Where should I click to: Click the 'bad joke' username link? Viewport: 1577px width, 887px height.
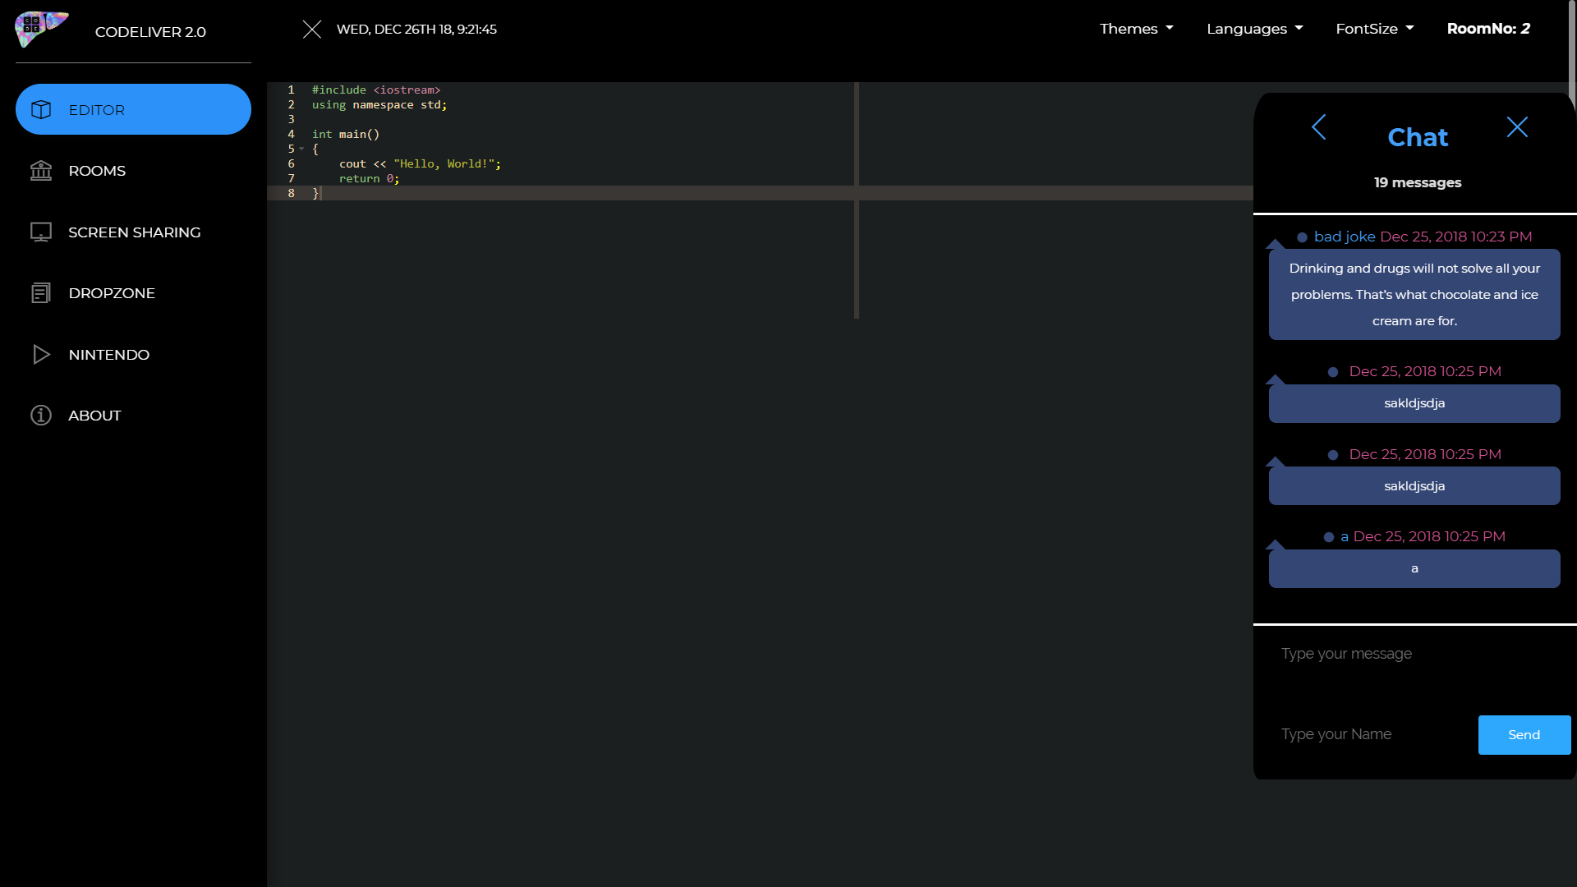(1344, 237)
